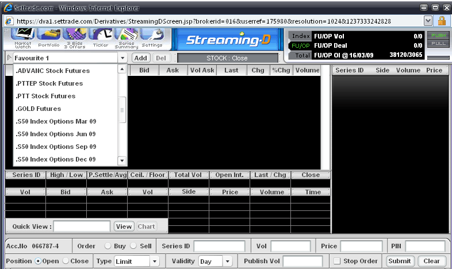Click the Quick View input field
The width and height of the screenshot is (452, 269).
pyautogui.click(x=82, y=226)
